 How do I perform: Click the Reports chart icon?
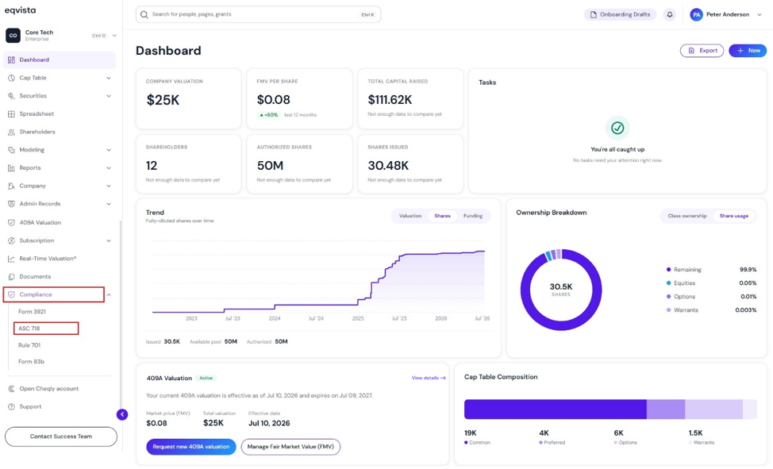coord(11,168)
